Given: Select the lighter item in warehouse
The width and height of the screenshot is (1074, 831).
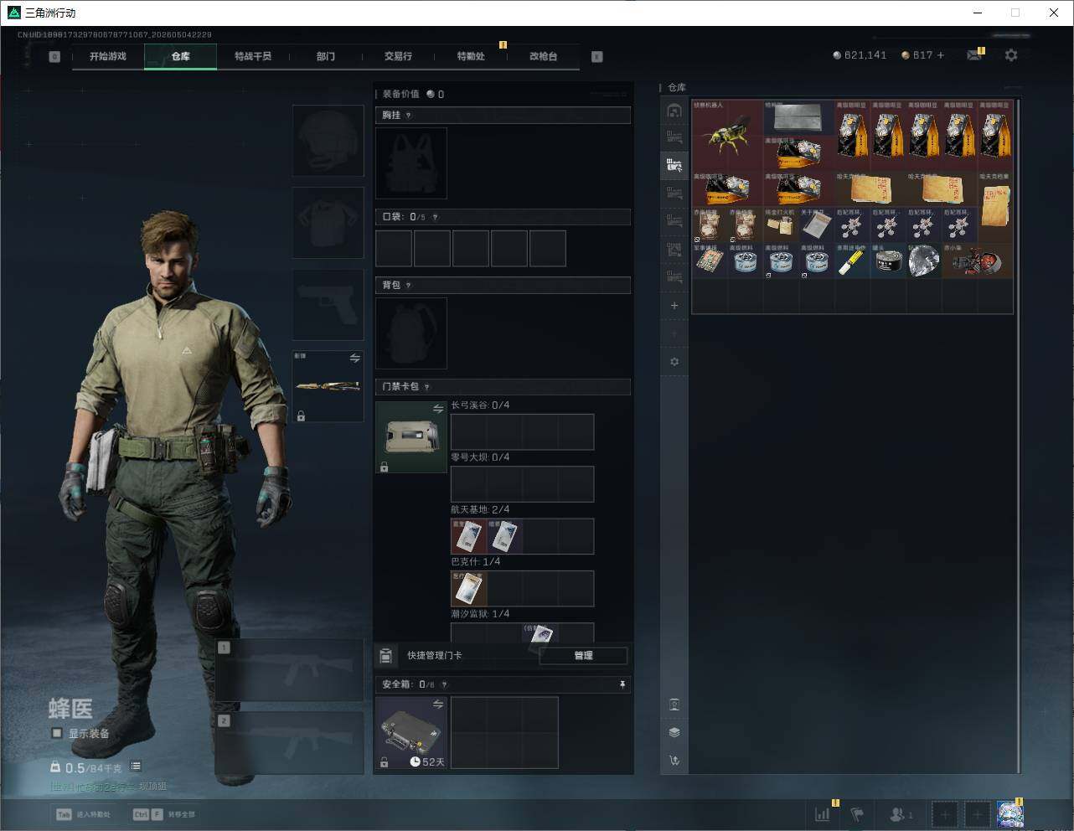Looking at the screenshot, I should click(x=781, y=225).
